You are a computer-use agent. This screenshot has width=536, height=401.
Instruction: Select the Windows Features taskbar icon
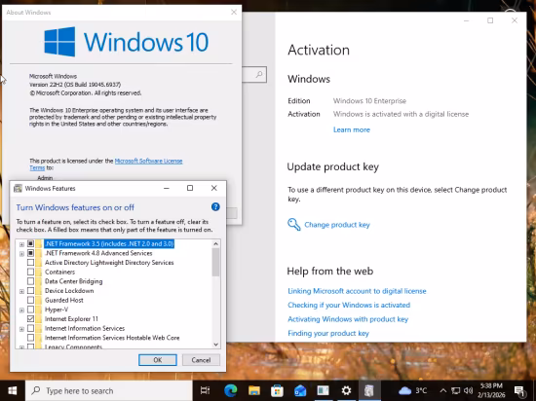[x=369, y=390]
